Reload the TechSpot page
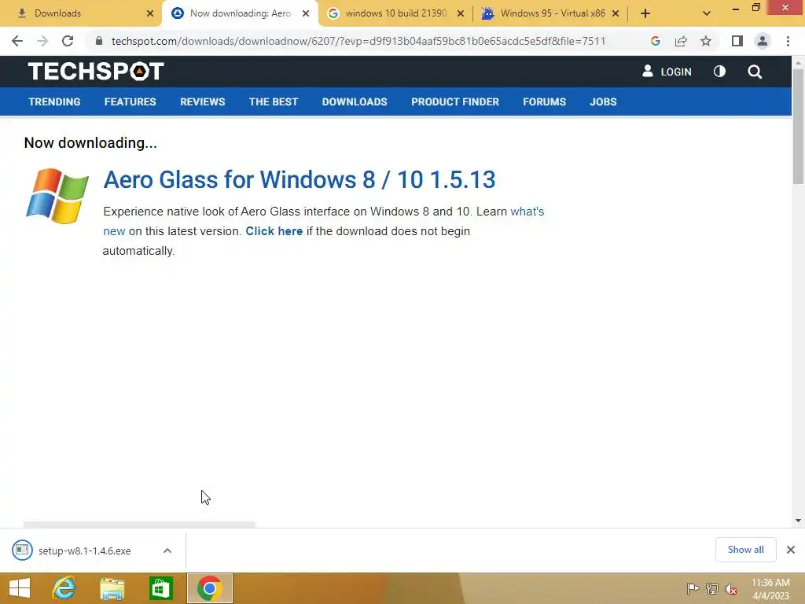Image resolution: width=805 pixels, height=604 pixels. click(x=68, y=41)
